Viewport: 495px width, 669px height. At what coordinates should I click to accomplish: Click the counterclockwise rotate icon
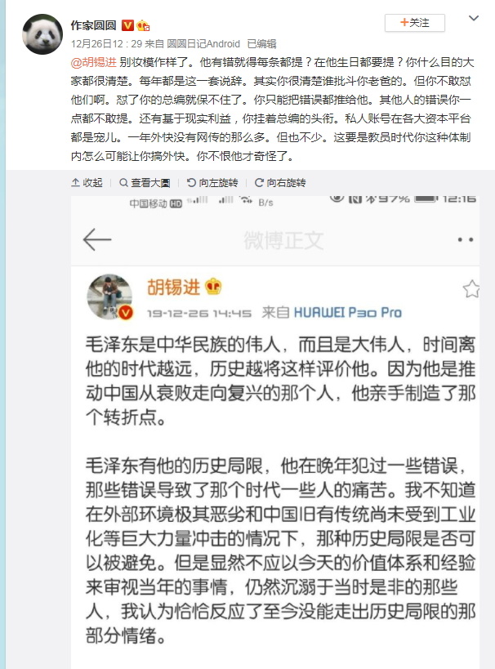point(192,183)
